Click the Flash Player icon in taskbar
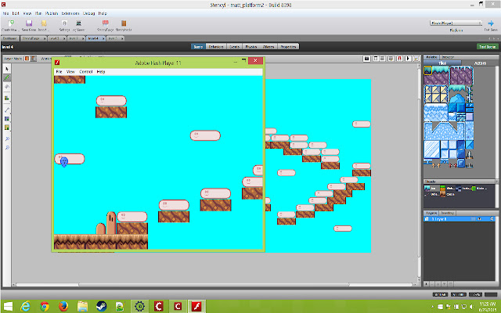Viewport: 501px width, 313px height. point(196,306)
